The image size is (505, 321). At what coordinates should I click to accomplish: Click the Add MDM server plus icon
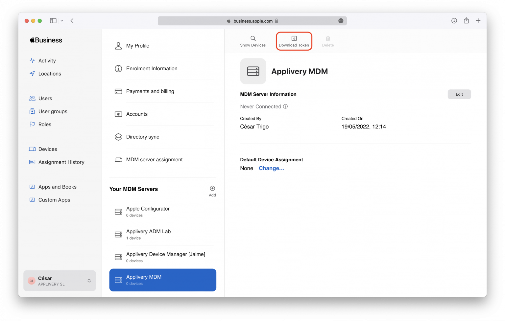point(212,188)
